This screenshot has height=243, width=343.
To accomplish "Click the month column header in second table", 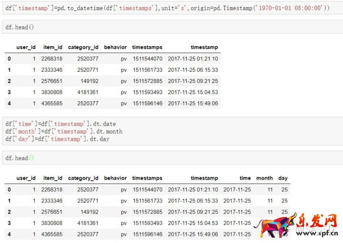I will pyautogui.click(x=264, y=178).
